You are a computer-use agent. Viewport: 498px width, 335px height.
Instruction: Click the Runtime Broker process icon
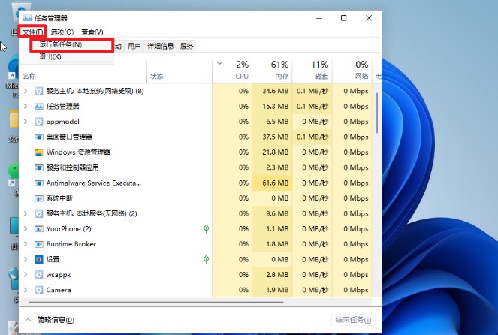tap(39, 244)
